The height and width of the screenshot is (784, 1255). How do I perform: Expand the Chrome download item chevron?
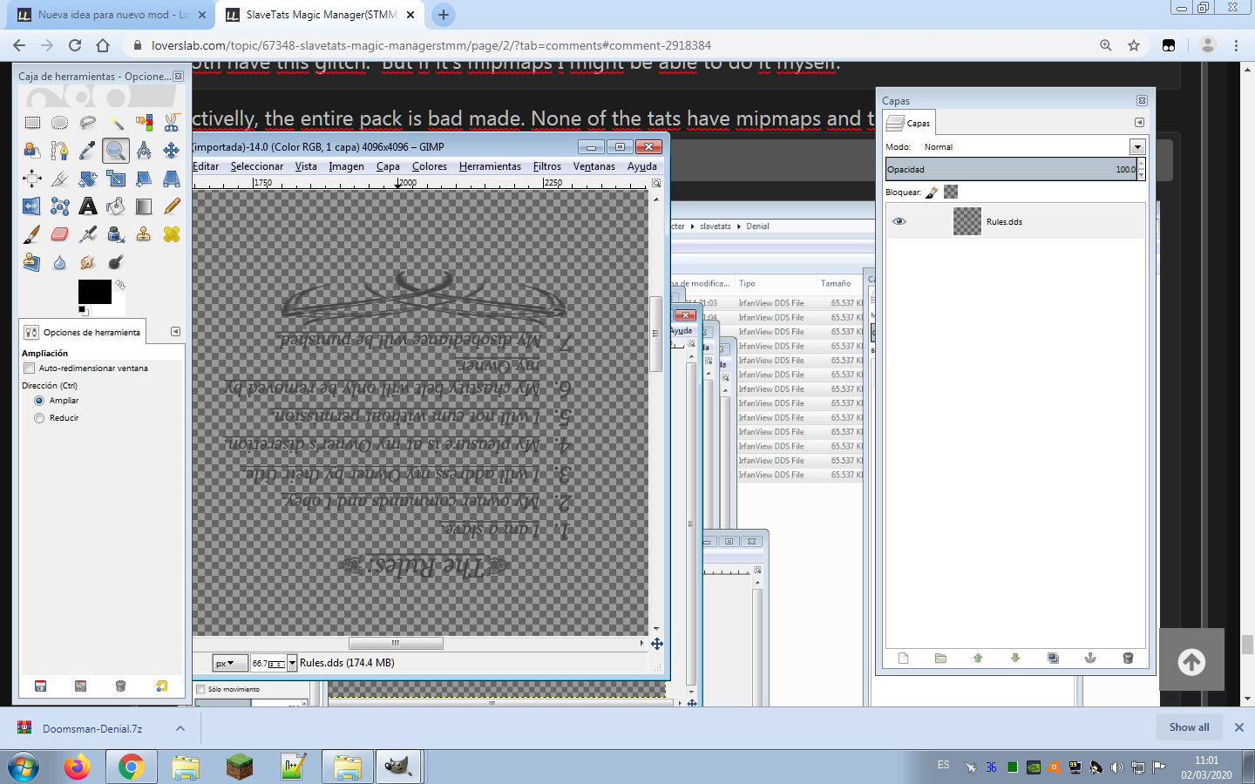pos(180,728)
